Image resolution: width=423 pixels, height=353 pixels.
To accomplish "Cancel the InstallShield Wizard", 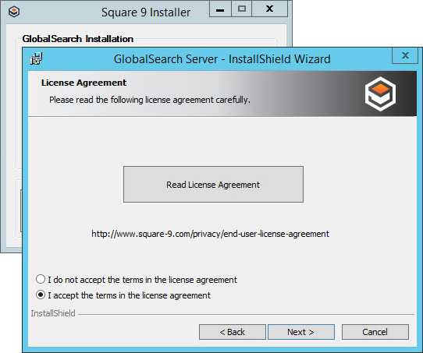I will click(375, 332).
